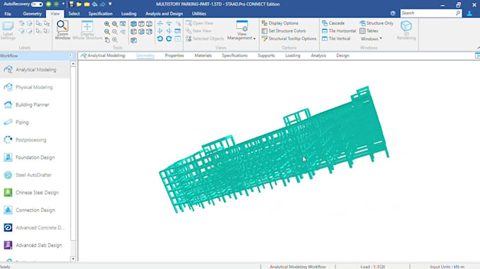Open the Piping workflow
The image size is (480, 269).
pyautogui.click(x=35, y=123)
